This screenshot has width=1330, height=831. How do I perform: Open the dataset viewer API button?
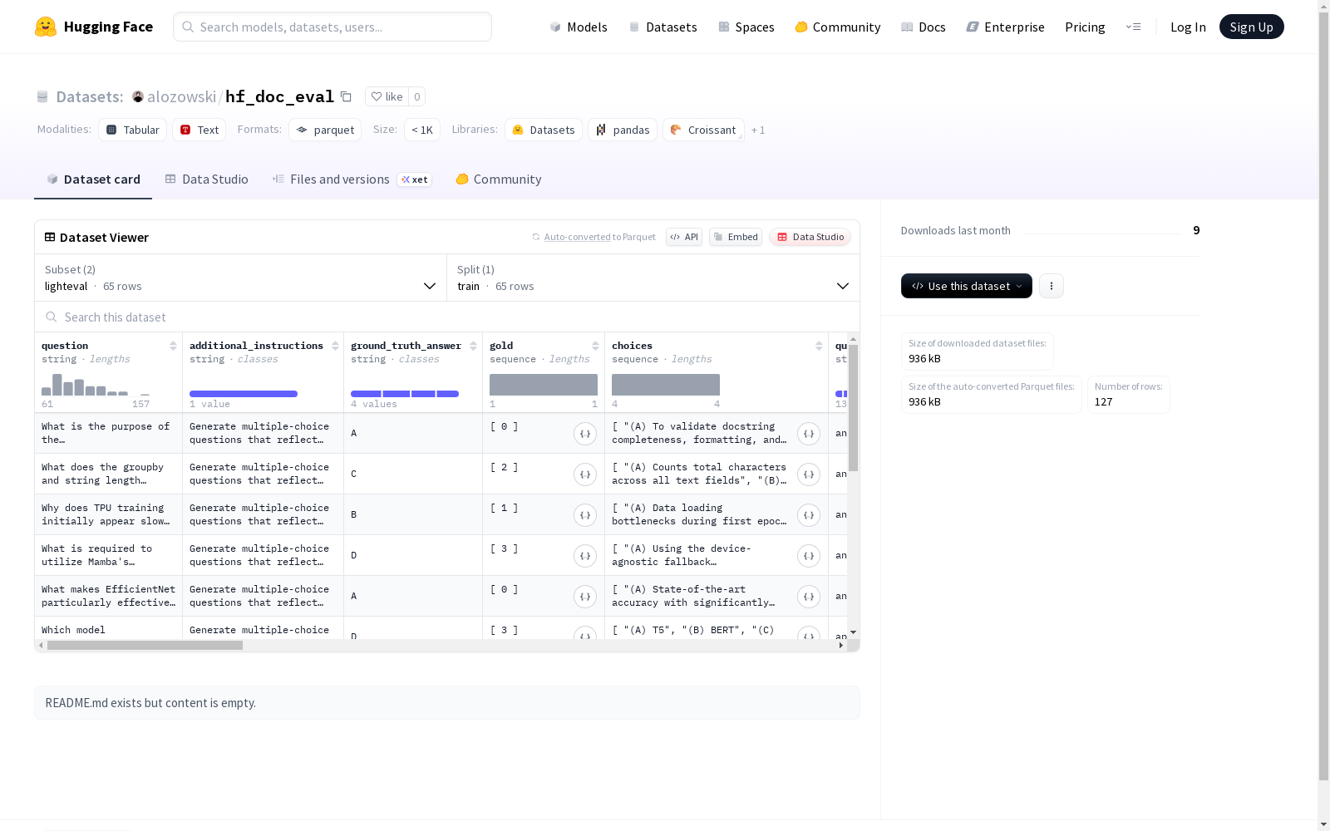(x=684, y=237)
